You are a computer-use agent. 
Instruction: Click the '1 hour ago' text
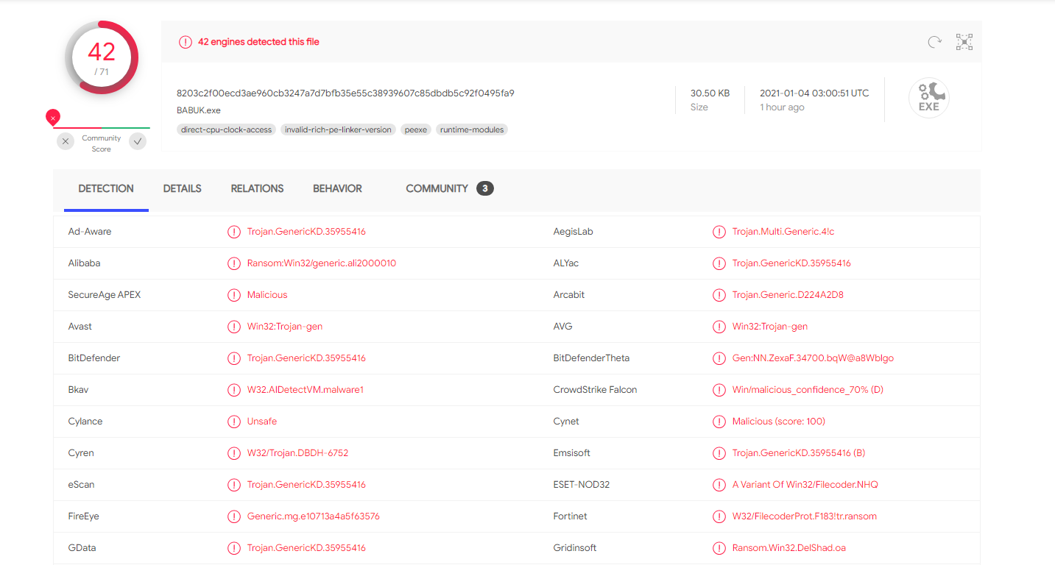pyautogui.click(x=782, y=107)
